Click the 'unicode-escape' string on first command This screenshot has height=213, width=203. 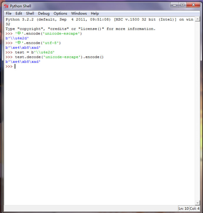click(61, 33)
